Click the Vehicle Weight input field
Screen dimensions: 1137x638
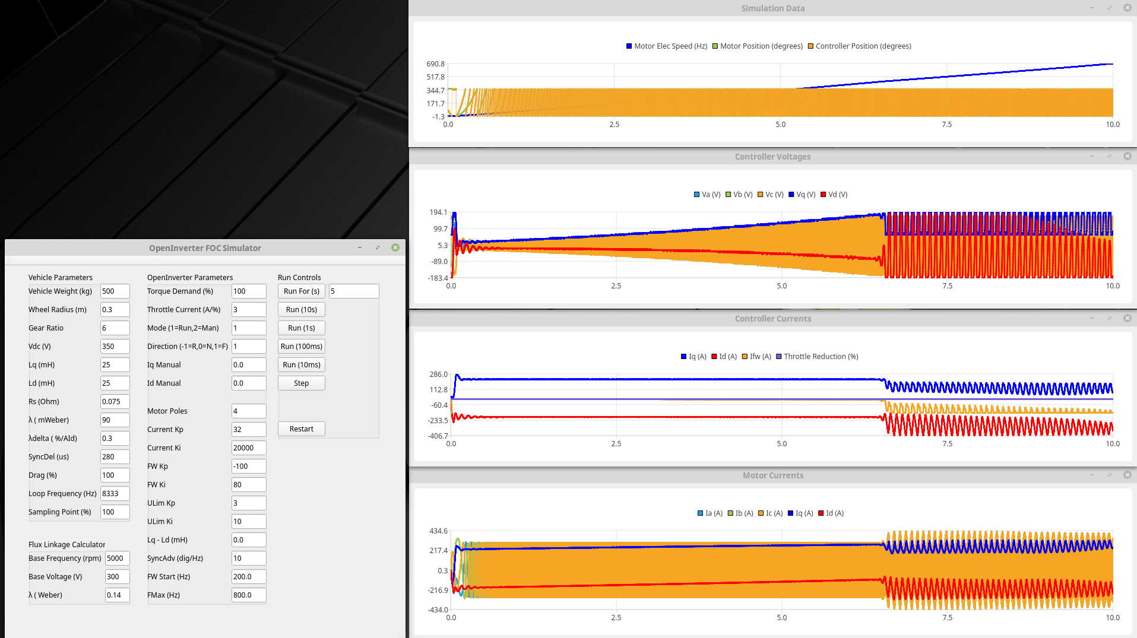tap(115, 291)
